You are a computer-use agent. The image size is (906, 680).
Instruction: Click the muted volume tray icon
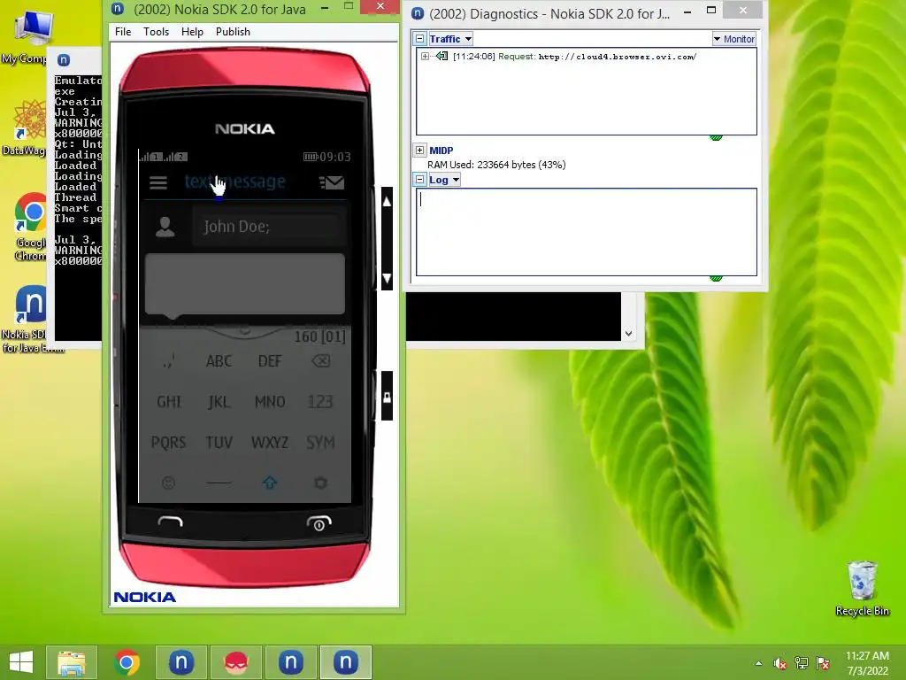779,663
